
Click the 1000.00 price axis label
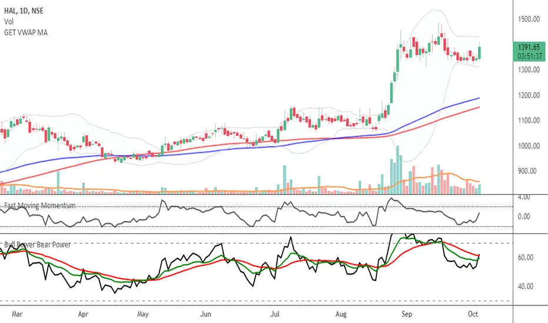click(529, 146)
